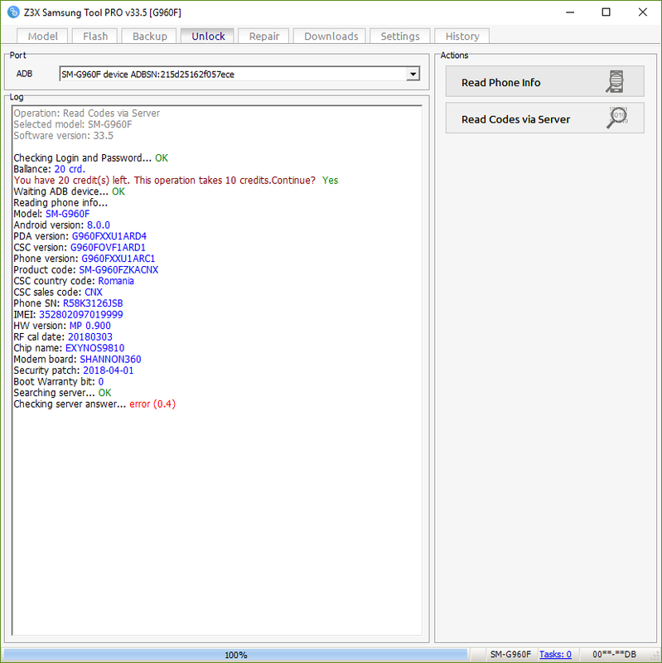Click the 'Operation: Read Codes via Server' log line
662x663 pixels.
click(87, 114)
